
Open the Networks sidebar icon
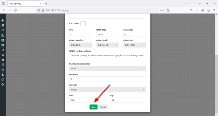pyautogui.click(x=3, y=30)
